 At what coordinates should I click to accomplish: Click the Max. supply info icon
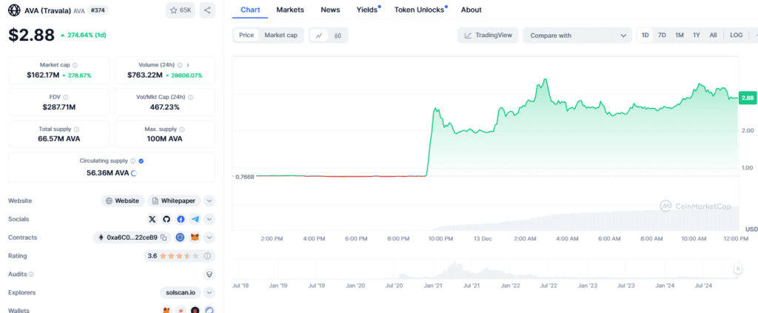[182, 129]
